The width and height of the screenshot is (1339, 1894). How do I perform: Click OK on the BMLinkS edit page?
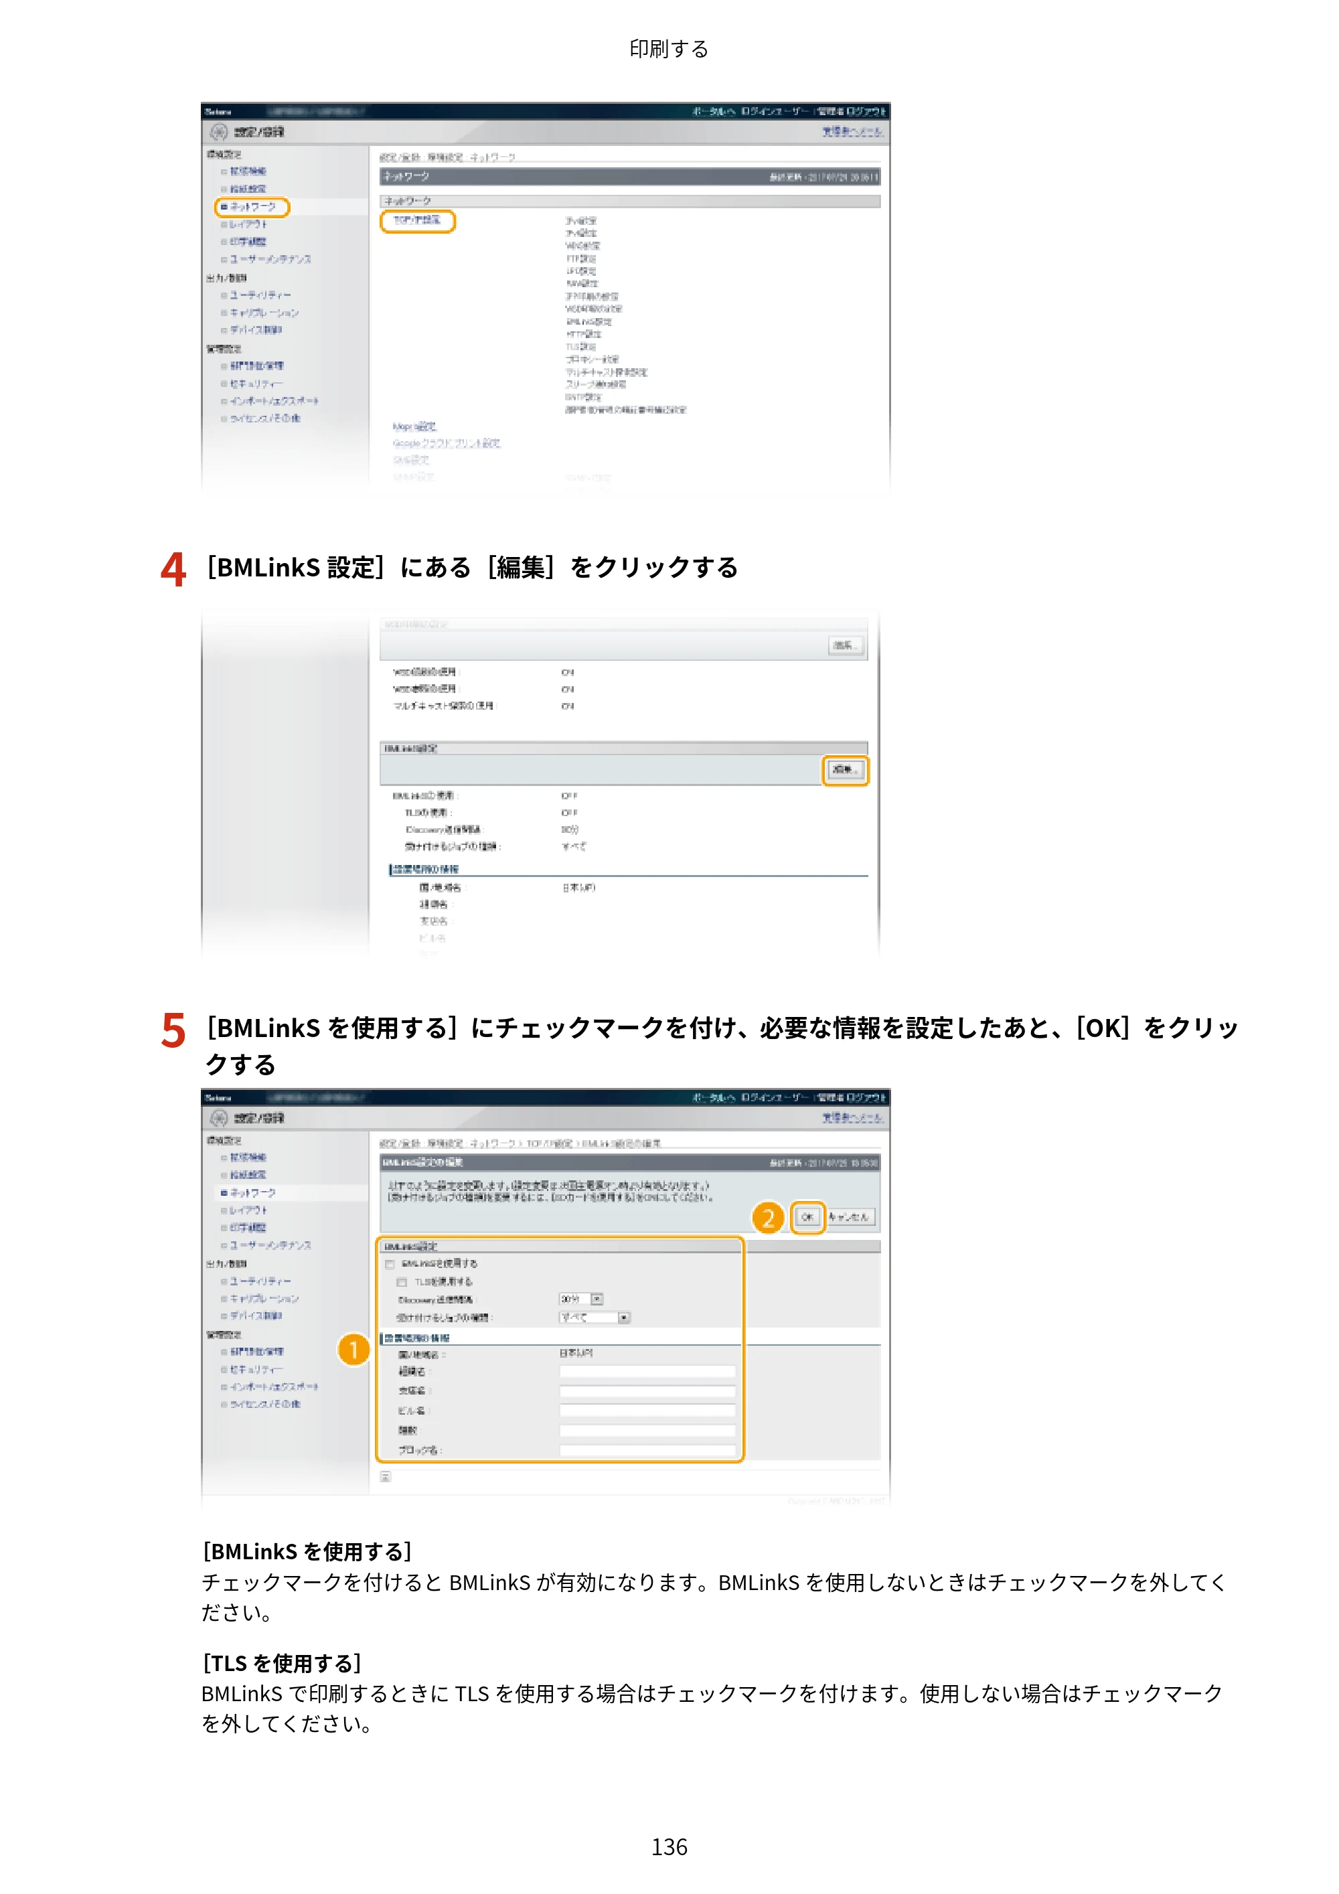click(x=807, y=1216)
